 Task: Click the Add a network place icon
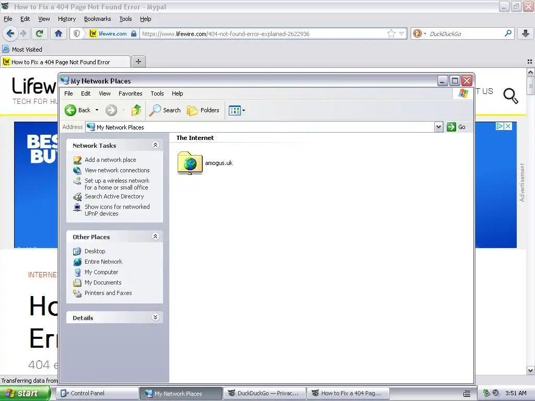pyautogui.click(x=77, y=160)
